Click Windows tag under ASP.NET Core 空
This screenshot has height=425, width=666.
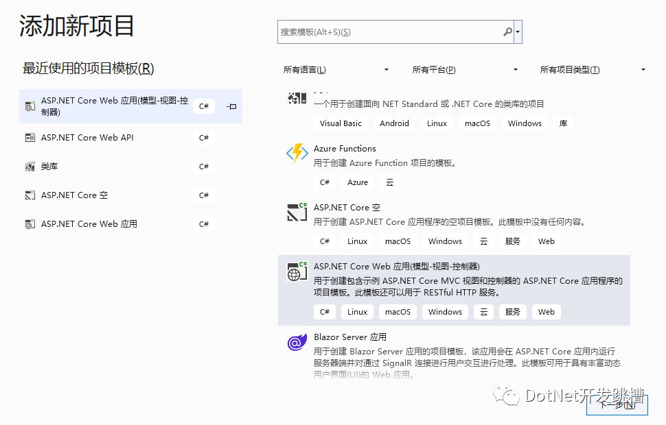[445, 241]
